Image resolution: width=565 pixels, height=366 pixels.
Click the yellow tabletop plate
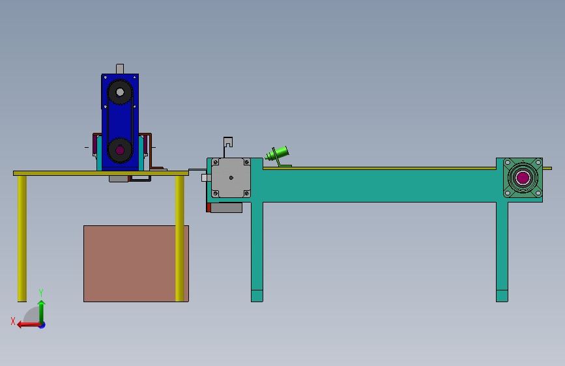(x=101, y=173)
